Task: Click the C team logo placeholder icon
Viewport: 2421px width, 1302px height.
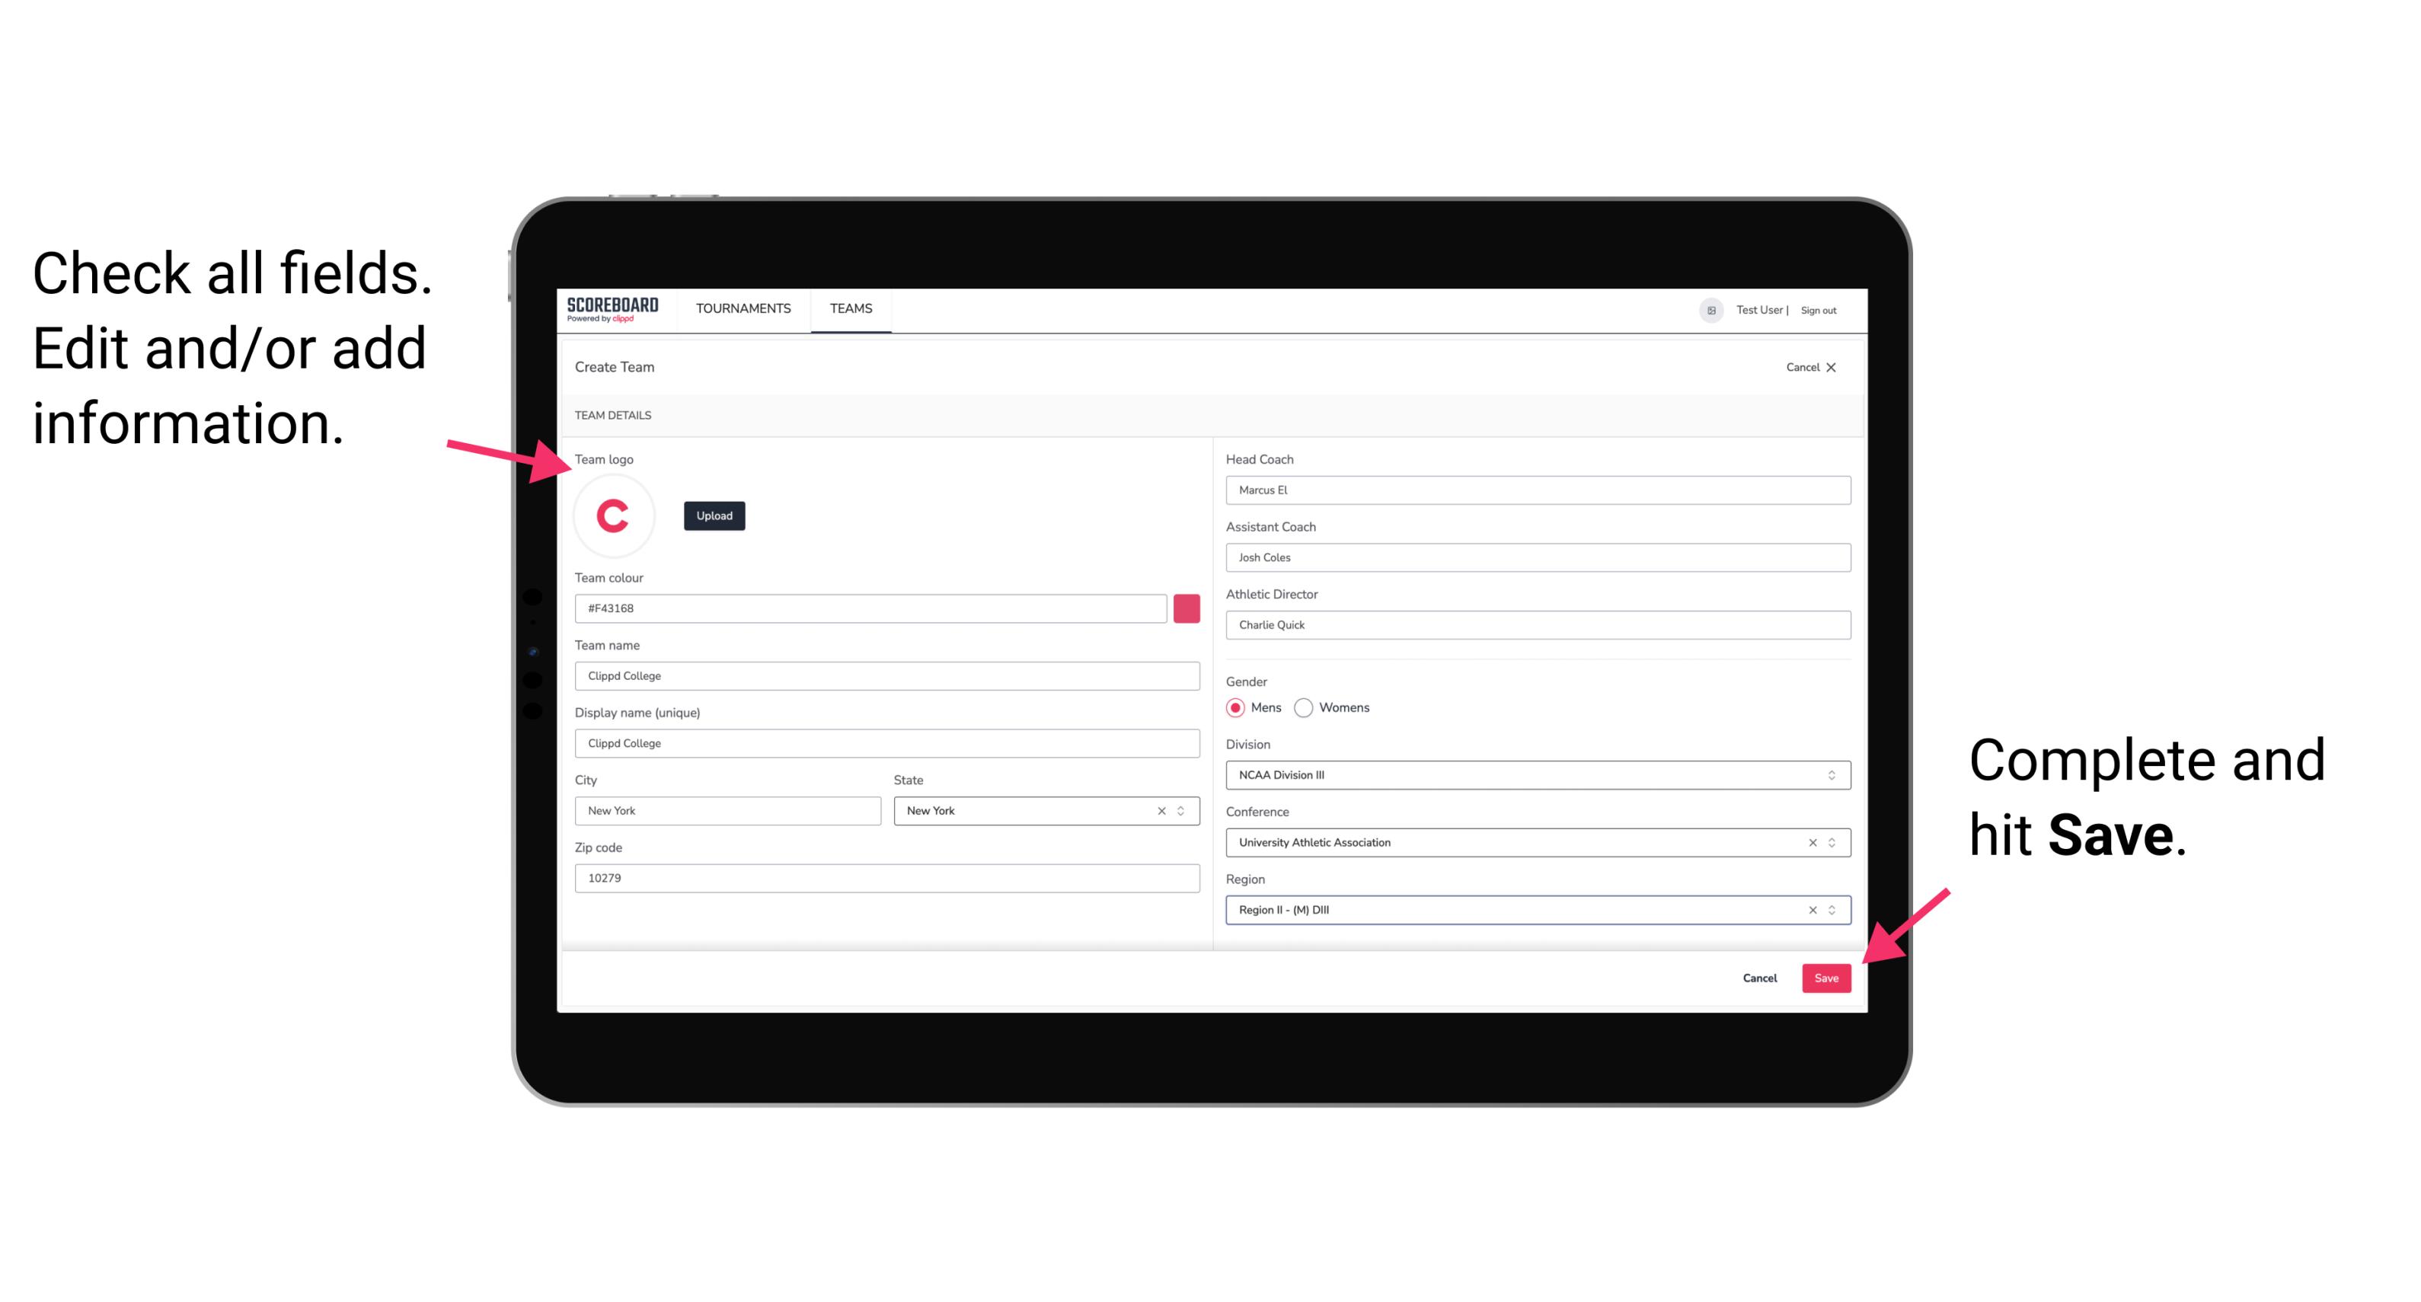Action: (x=614, y=516)
